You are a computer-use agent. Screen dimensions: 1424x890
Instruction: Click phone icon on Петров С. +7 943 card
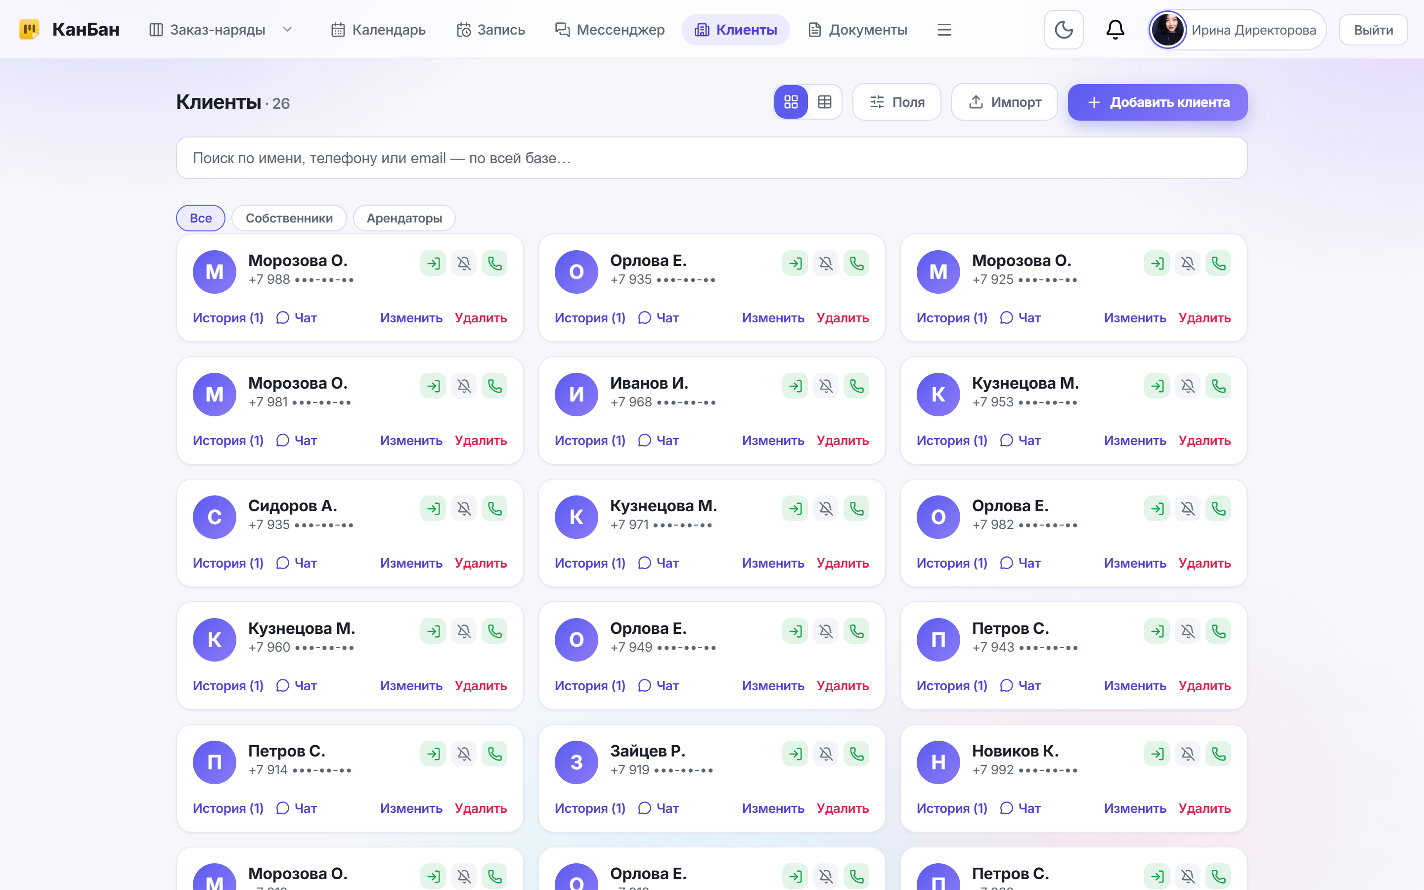point(1218,631)
